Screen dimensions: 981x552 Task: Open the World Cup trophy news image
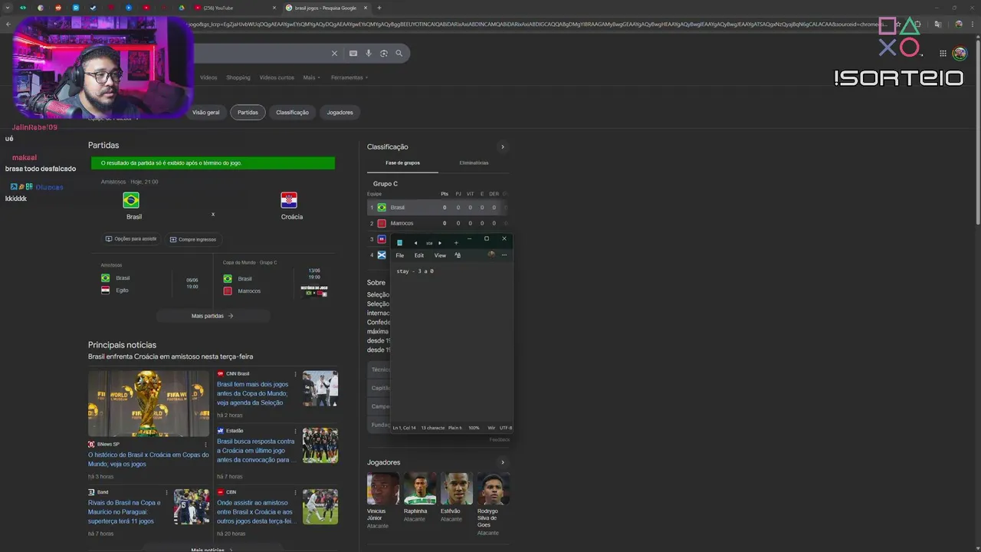pos(149,404)
